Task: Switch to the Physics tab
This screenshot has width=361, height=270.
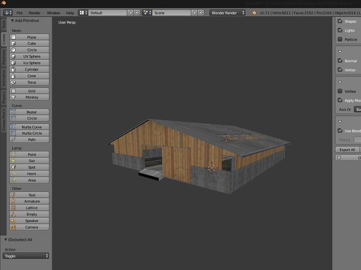Action: [4, 98]
